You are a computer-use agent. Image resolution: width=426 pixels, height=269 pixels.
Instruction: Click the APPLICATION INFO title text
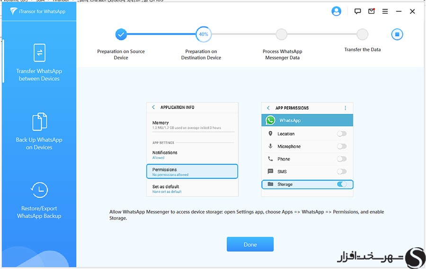[x=177, y=107]
